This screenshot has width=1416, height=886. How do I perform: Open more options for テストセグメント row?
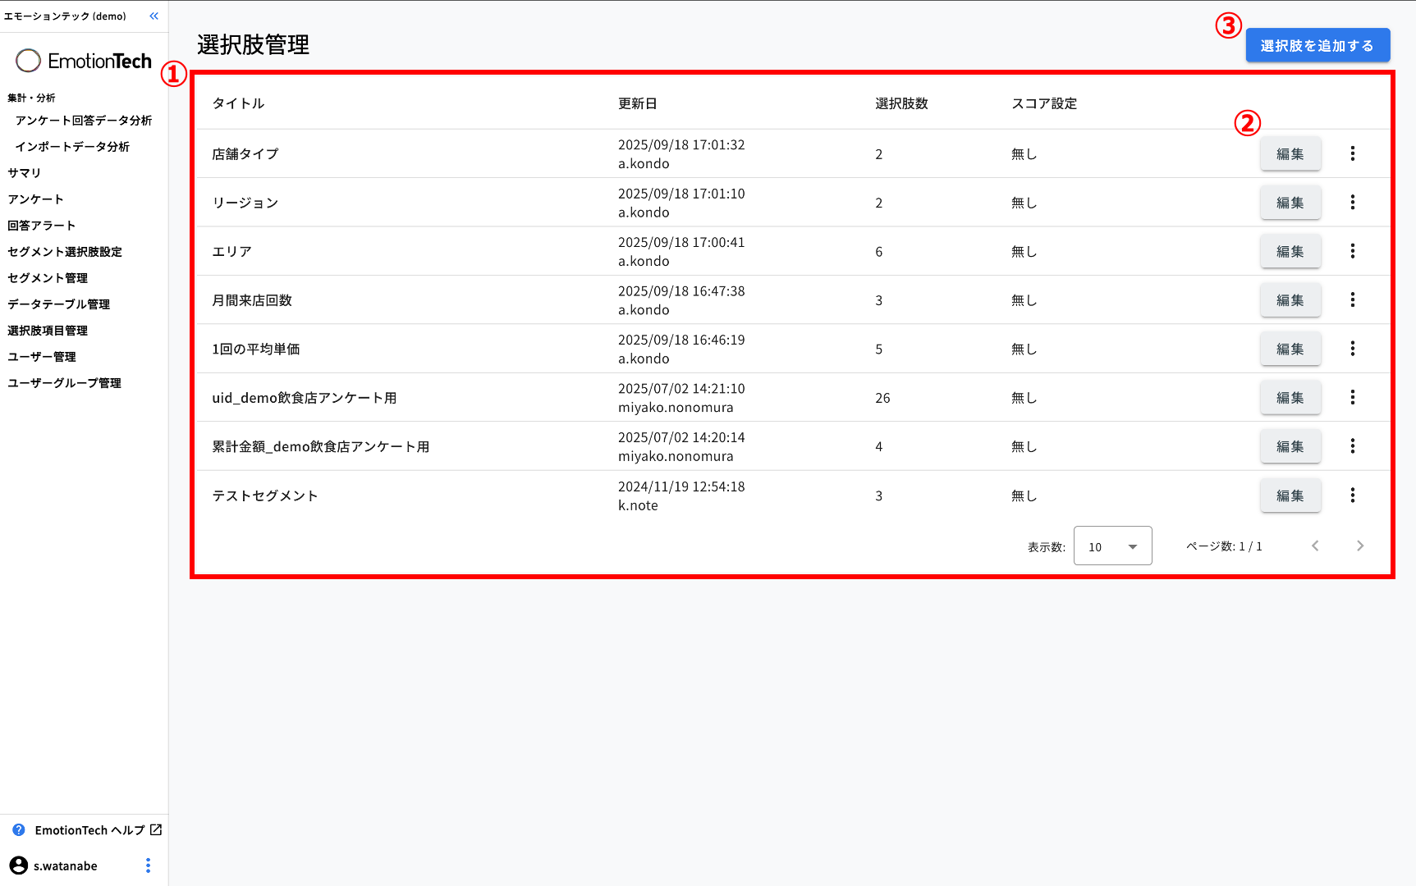1352,496
